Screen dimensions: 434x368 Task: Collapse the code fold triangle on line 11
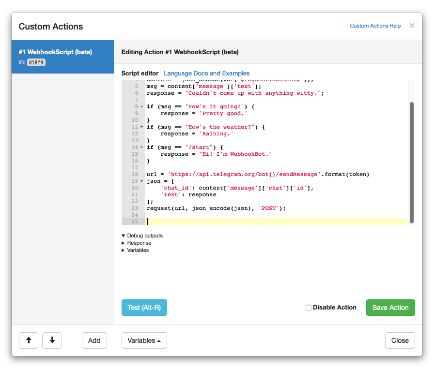tap(140, 127)
